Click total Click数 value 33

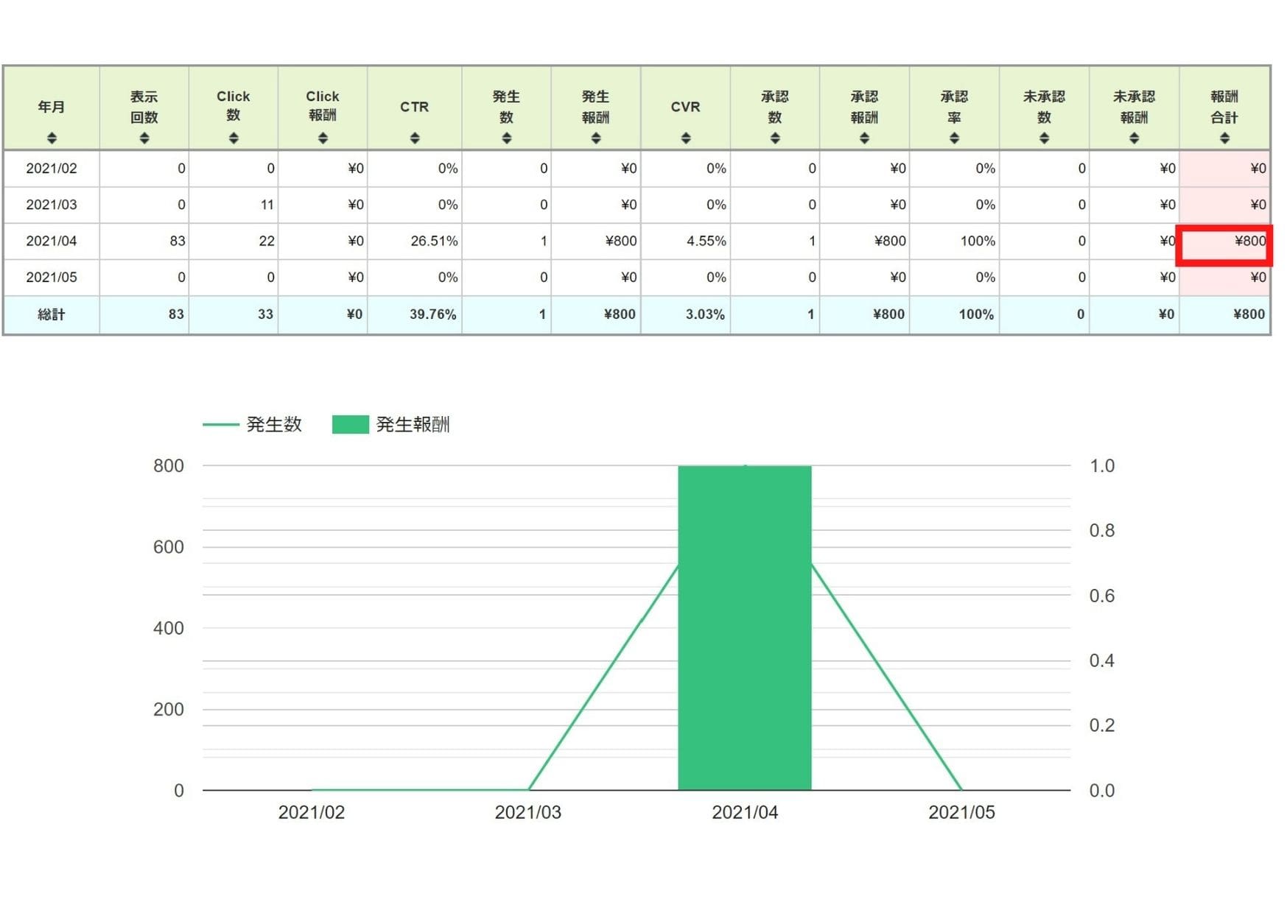coord(234,314)
